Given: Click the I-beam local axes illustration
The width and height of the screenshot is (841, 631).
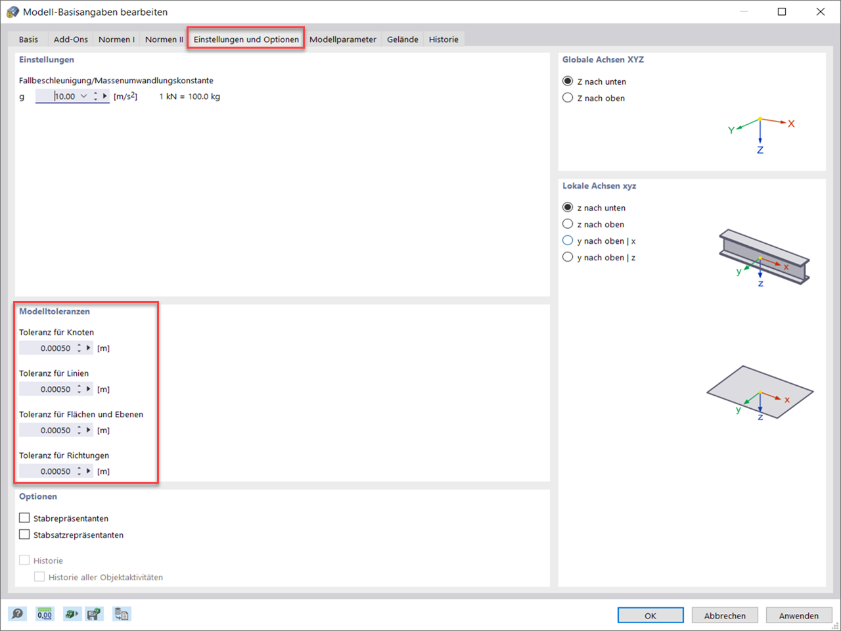Looking at the screenshot, I should [x=764, y=258].
